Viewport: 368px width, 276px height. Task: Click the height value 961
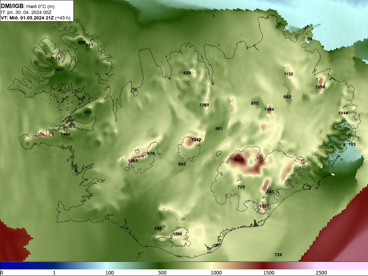[89, 45]
